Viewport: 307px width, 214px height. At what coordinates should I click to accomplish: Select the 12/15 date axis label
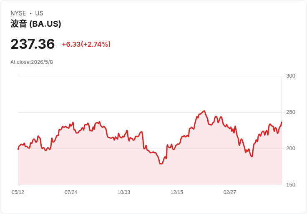coord(177,192)
